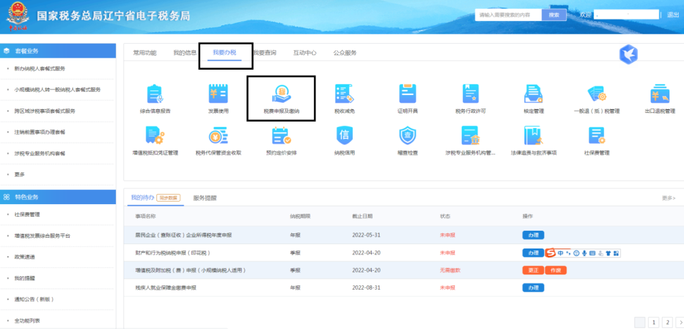The height and width of the screenshot is (329, 684).
Task: Click 办理 for 居民企业所得税年度申报
Action: (533, 235)
